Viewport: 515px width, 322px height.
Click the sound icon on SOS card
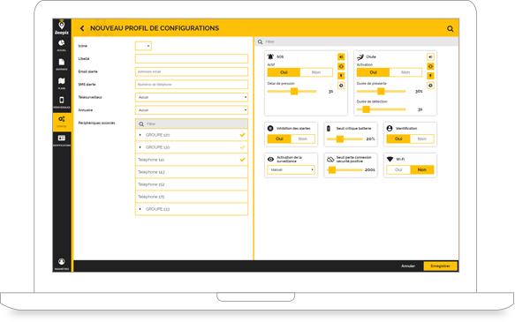(x=341, y=56)
